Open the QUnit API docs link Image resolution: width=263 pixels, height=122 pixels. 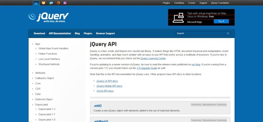tap(105, 91)
